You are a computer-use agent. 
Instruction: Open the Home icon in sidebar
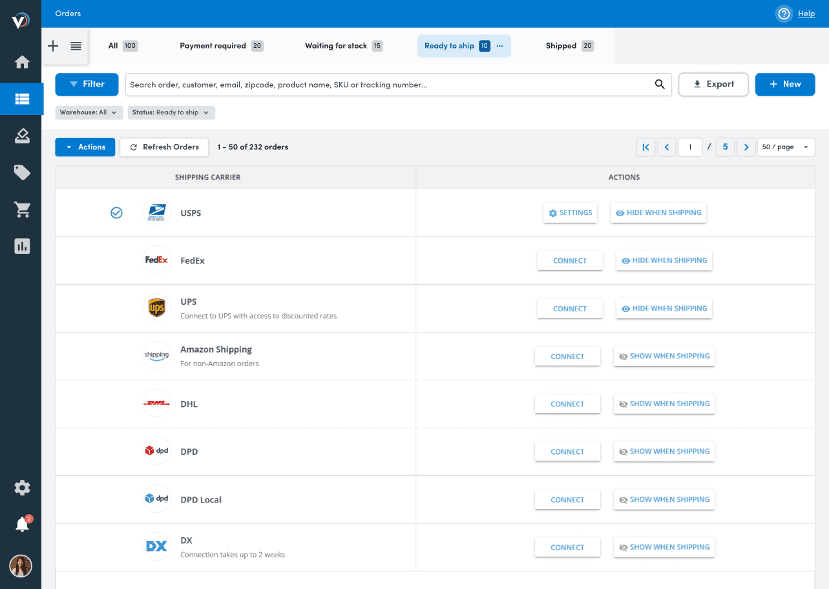point(22,62)
